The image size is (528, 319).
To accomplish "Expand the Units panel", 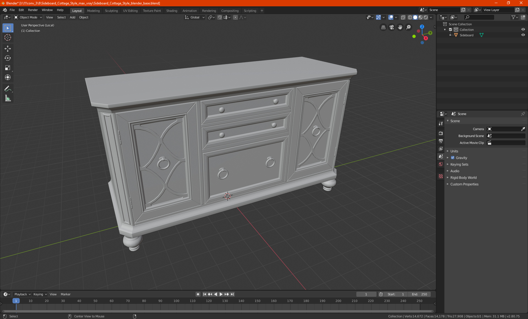I will [454, 151].
